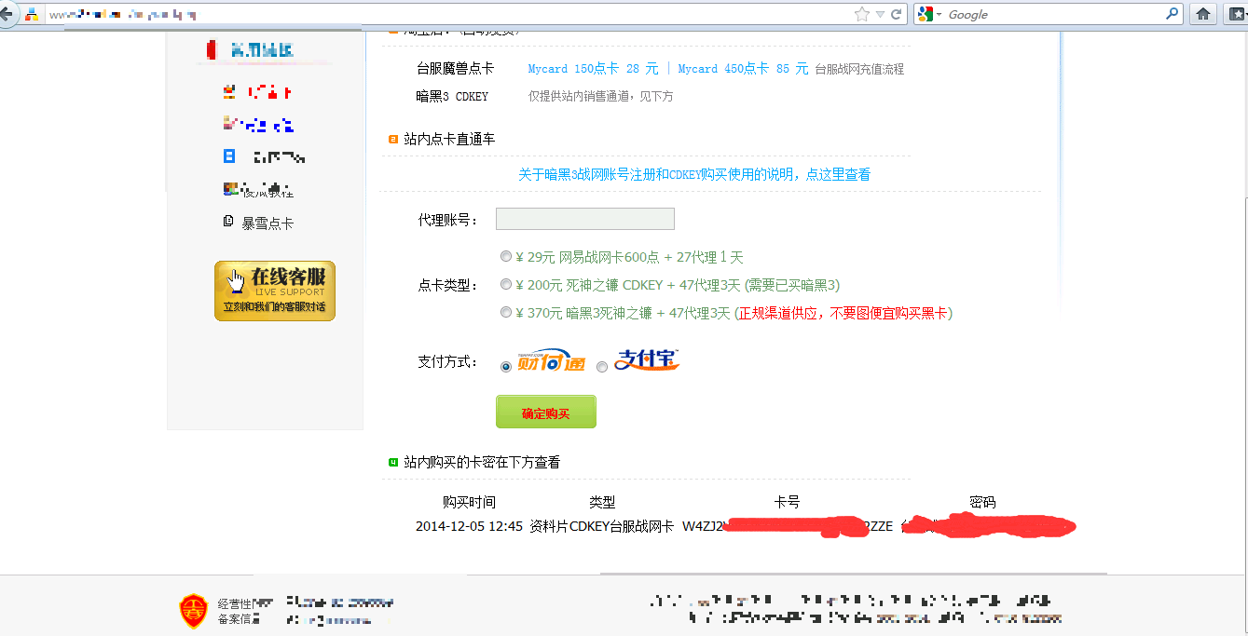Click the 购买时间 column header

point(469,503)
